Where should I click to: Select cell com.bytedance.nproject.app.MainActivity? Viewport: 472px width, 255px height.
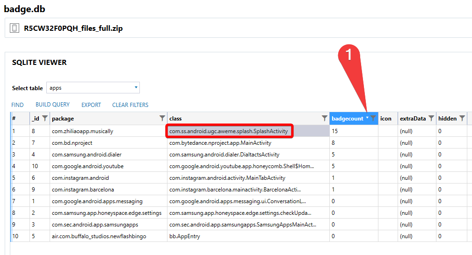pos(248,143)
